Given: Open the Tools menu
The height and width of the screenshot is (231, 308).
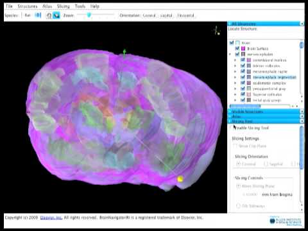Looking at the screenshot, I should [80, 6].
